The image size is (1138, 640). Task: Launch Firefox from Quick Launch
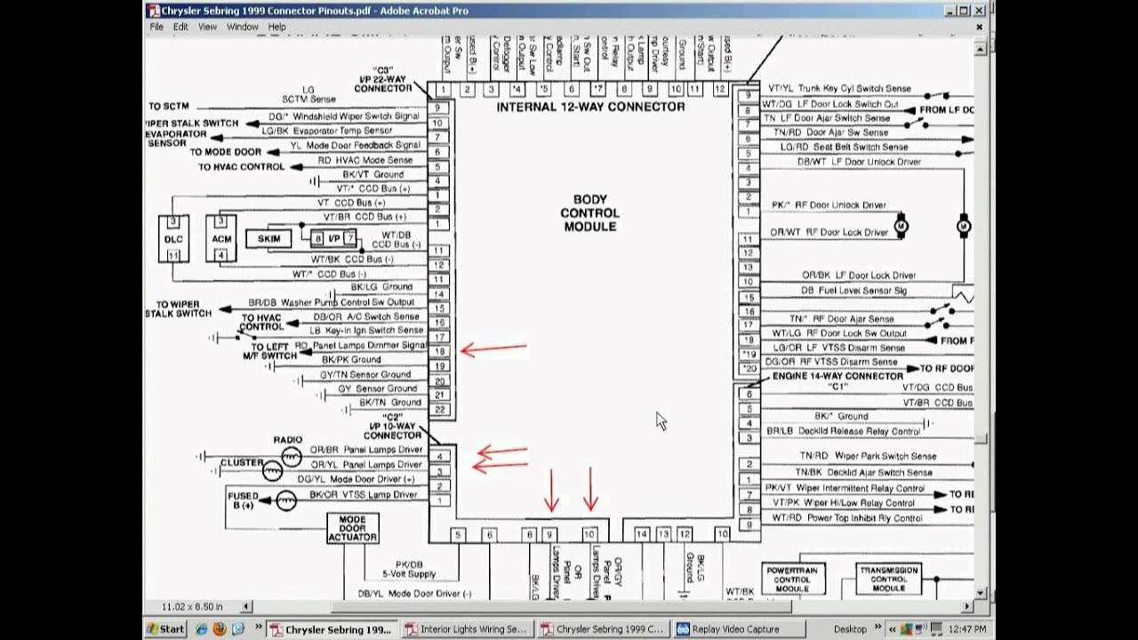[220, 629]
